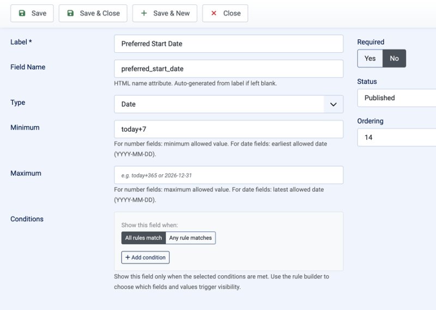This screenshot has width=436, height=310.
Task: Click the Label field with Preferred Start Date
Action: pyautogui.click(x=228, y=44)
